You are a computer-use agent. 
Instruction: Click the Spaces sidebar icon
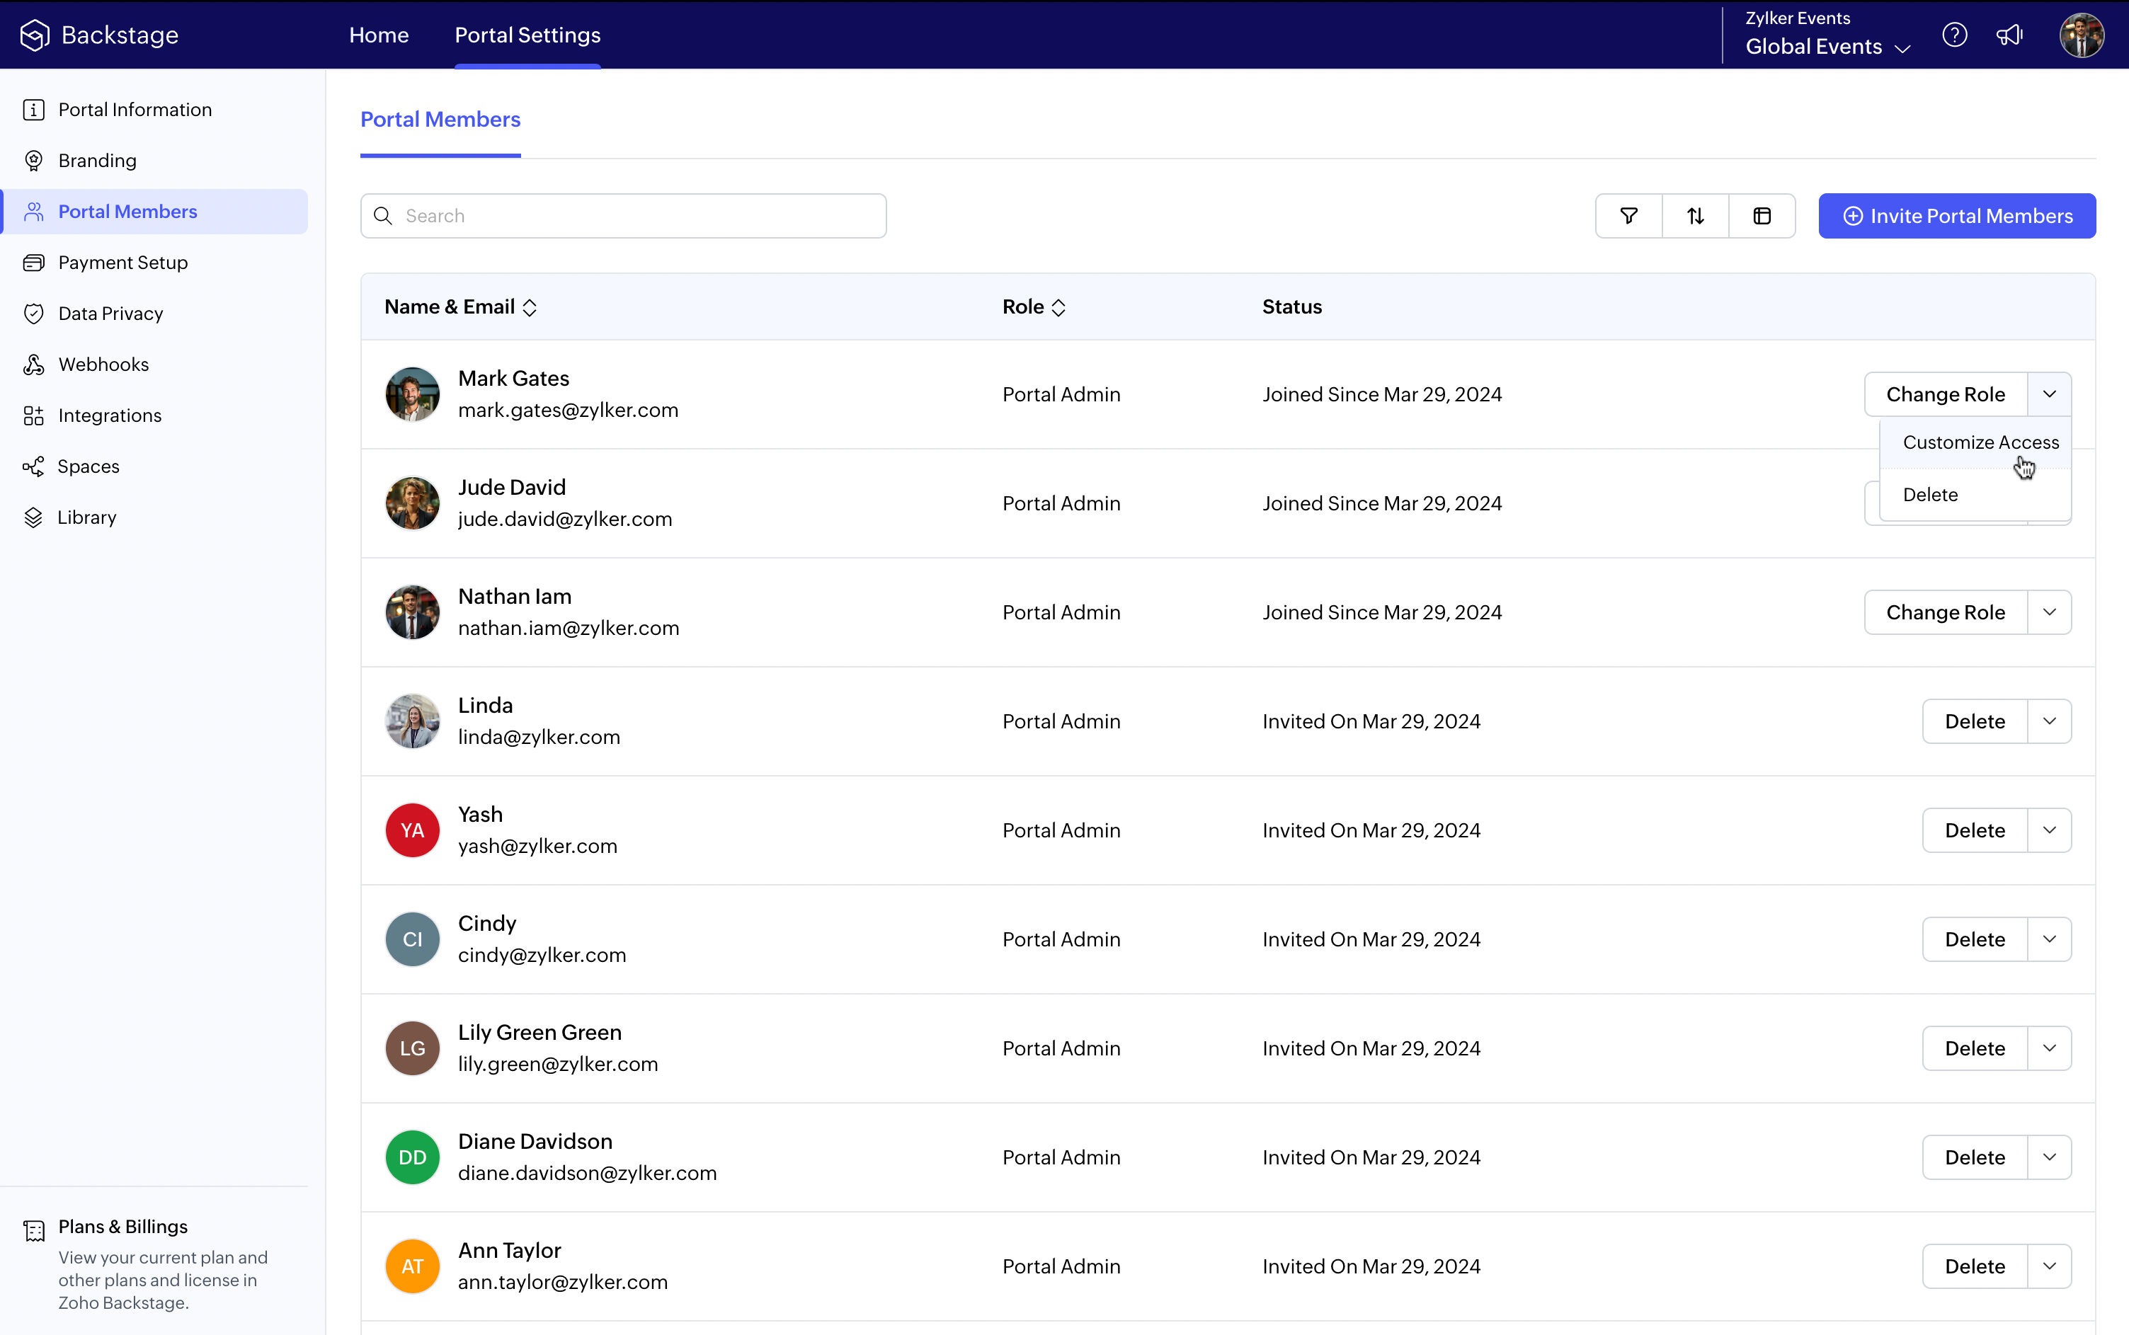33,467
